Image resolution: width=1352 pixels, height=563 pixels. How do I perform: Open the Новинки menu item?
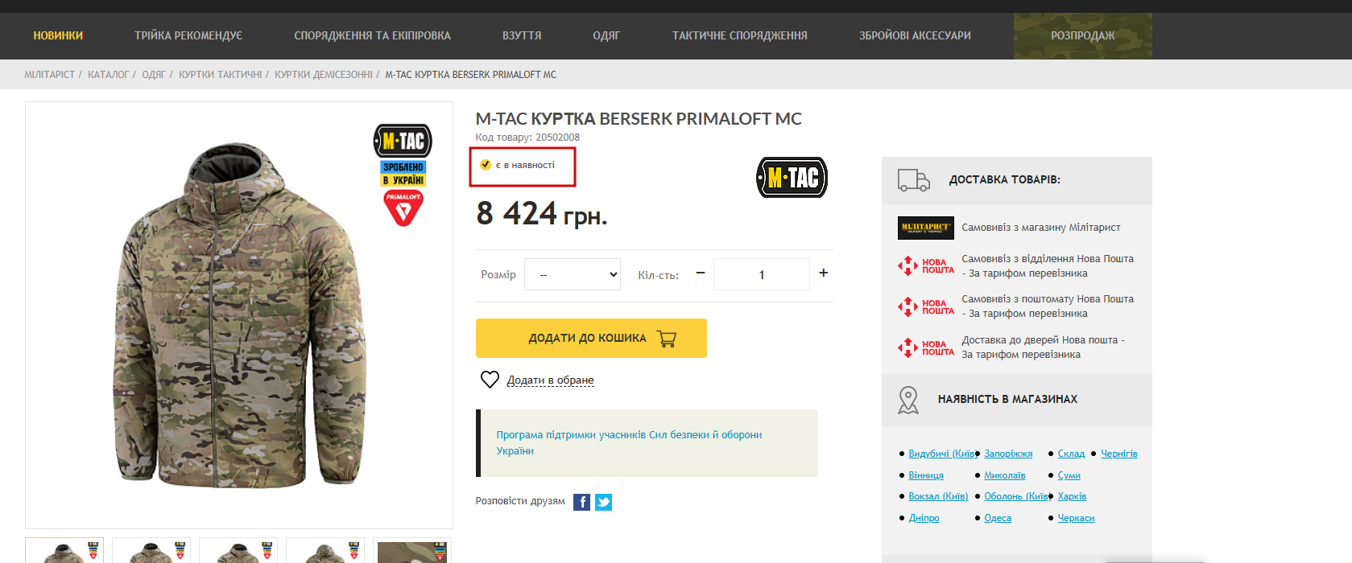click(58, 35)
